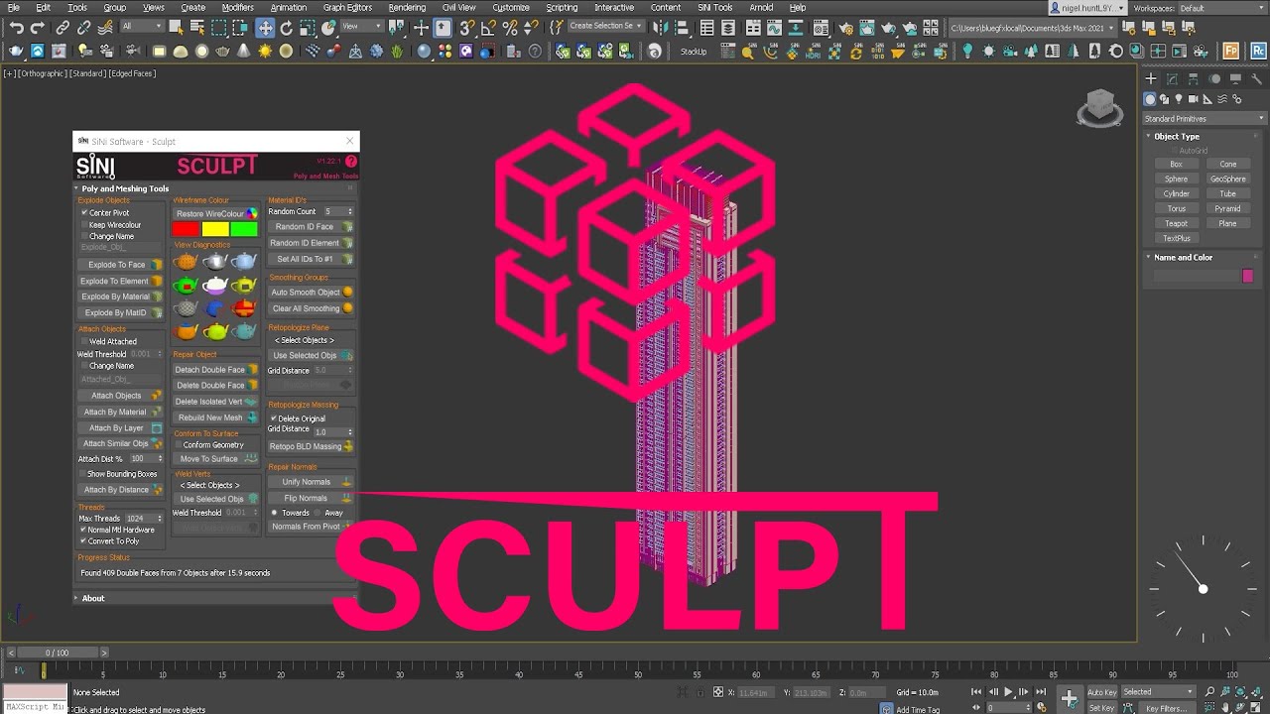Viewport: 1270px width, 714px height.
Task: Open the Standard Primitives dropdown
Action: pos(1205,118)
